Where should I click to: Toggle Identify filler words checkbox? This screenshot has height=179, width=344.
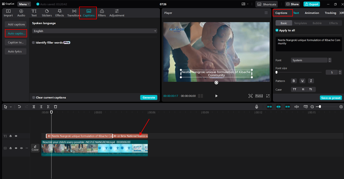[x=34, y=43]
